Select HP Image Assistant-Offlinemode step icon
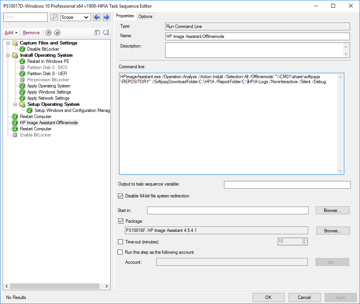 [x=15, y=123]
